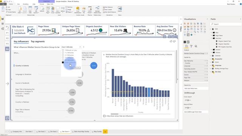Click the Search field in Fields pane
242x136 pixels.
[226, 24]
